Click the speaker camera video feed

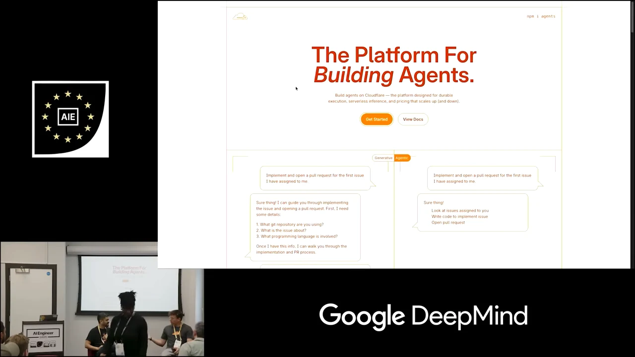pyautogui.click(x=102, y=299)
